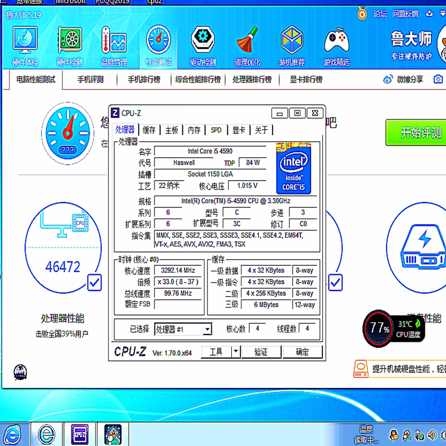
Task: Click the 倍频 x 33.0 ( 8 - 37 ) value
Action: (178, 282)
